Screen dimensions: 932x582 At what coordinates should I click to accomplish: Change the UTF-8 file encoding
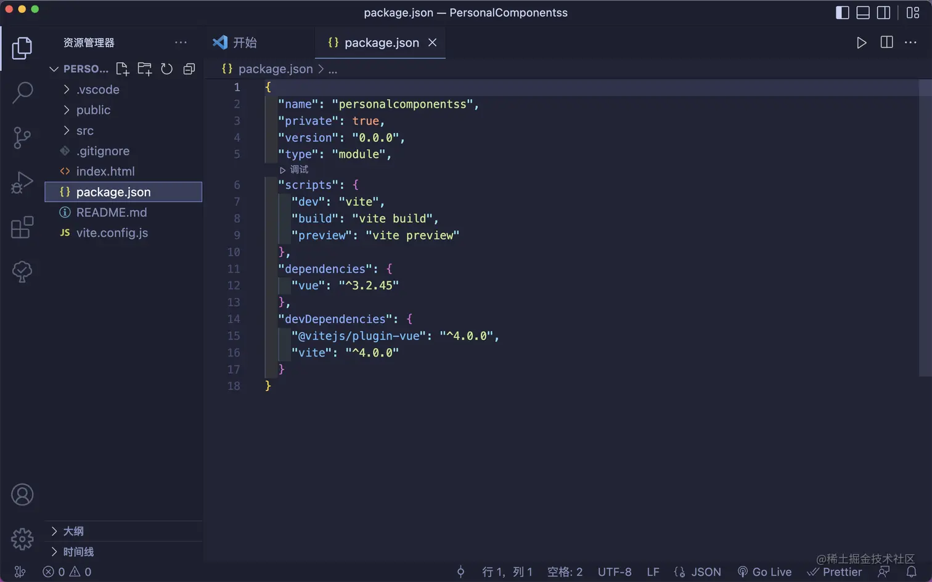click(615, 572)
